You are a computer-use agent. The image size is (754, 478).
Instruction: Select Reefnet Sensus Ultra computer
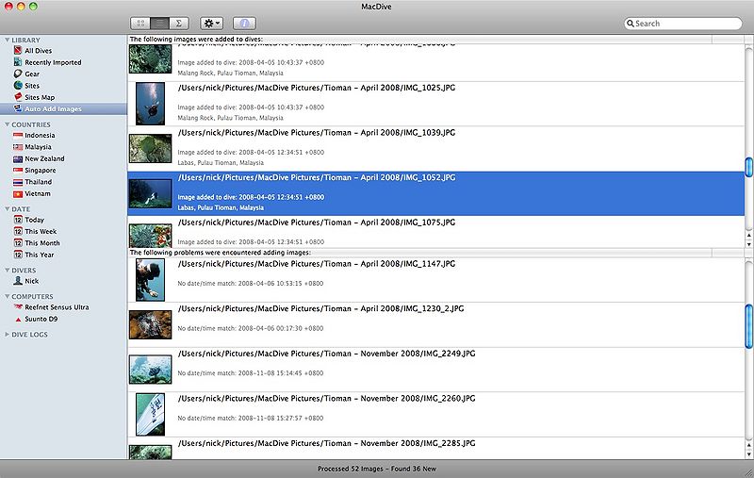point(56,307)
